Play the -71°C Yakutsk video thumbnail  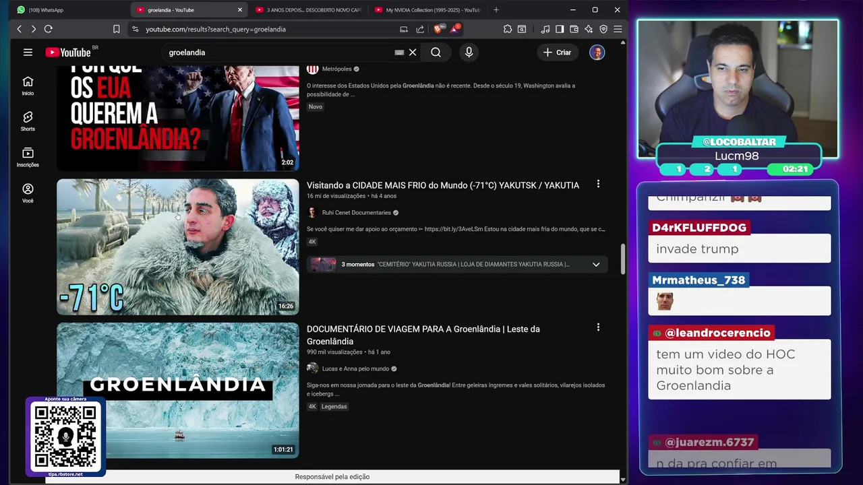pyautogui.click(x=178, y=247)
